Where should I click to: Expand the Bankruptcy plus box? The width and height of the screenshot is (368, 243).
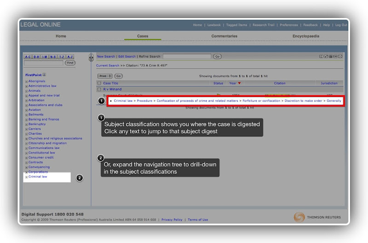click(27, 124)
